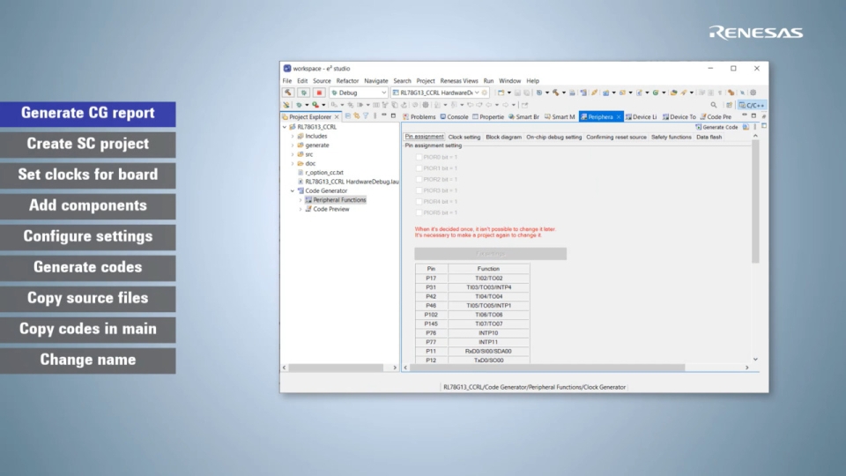
Task: Close the Peripheral Functions tab
Action: 619,116
